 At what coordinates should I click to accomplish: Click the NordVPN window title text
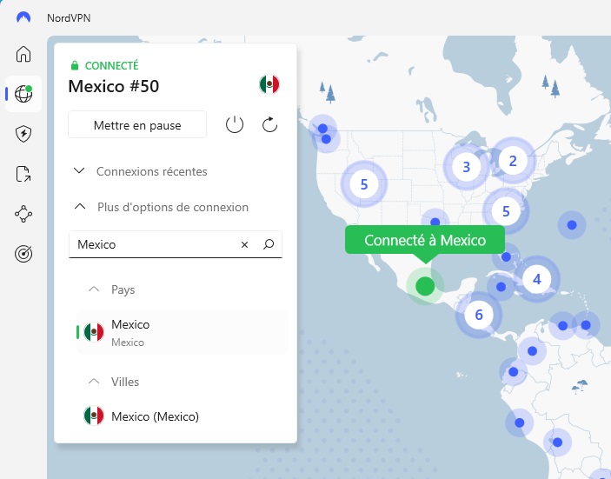point(69,18)
